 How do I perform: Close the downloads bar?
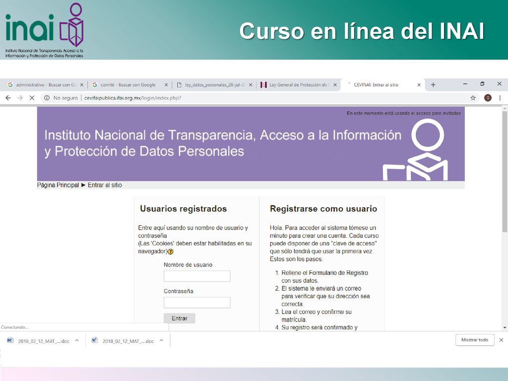(x=501, y=340)
